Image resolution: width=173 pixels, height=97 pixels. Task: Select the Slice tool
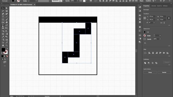click(x=6, y=43)
